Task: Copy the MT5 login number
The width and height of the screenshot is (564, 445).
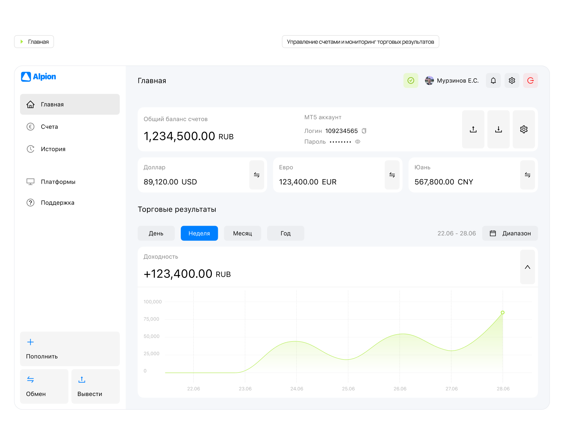Action: pyautogui.click(x=364, y=131)
